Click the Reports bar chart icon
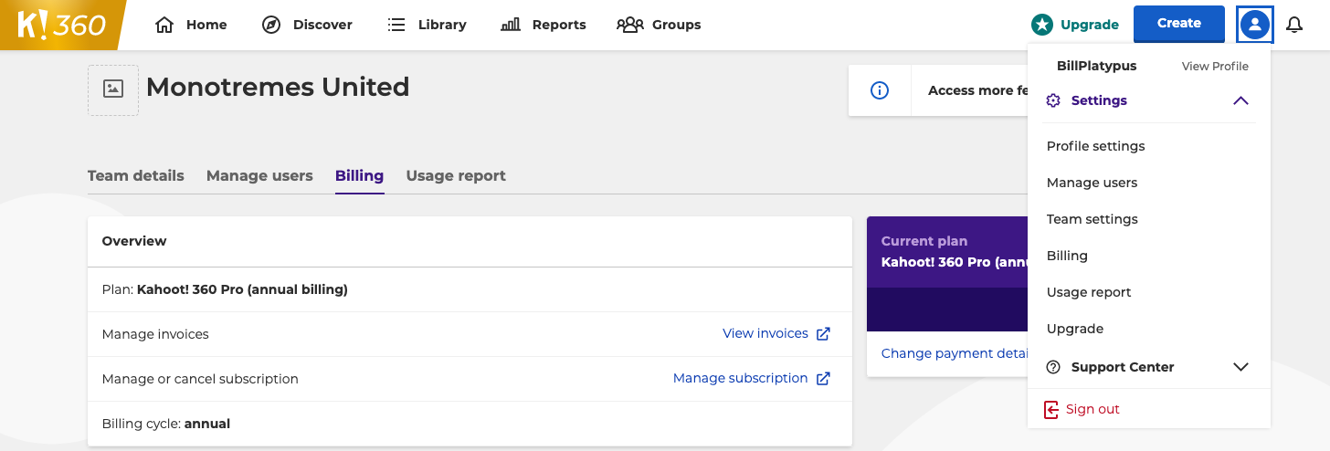The image size is (1330, 451). click(511, 25)
